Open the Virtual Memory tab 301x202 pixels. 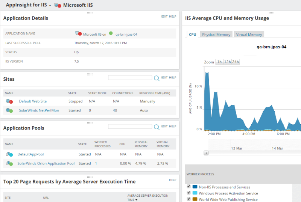pyautogui.click(x=249, y=34)
